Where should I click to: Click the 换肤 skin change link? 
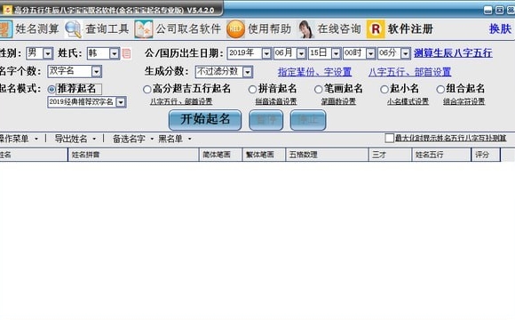500,29
